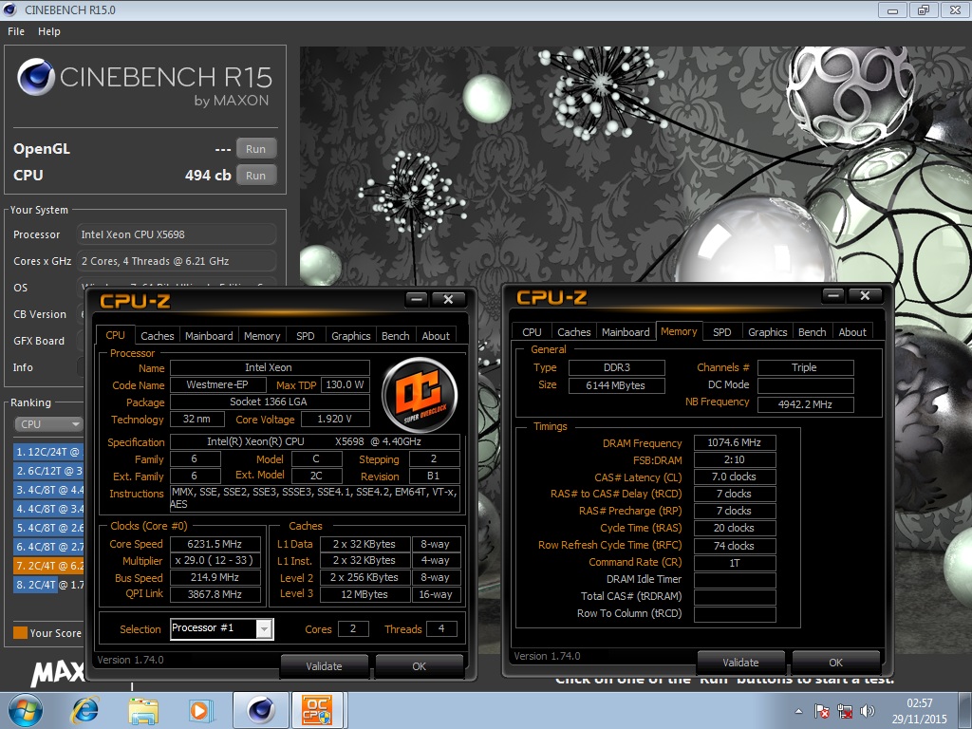
Task: Select About tab in right CPU-Z window
Action: (852, 332)
